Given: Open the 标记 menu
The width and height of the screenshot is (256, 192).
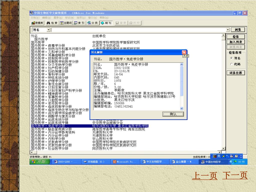Looking at the screenshot, I should 69,18.
